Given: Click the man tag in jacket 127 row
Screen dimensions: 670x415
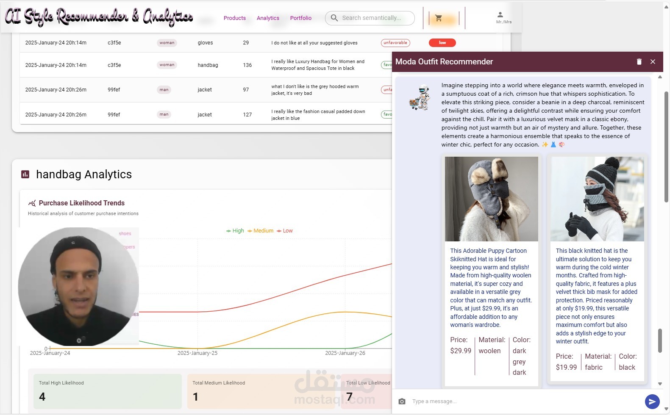Looking at the screenshot, I should pyautogui.click(x=164, y=114).
